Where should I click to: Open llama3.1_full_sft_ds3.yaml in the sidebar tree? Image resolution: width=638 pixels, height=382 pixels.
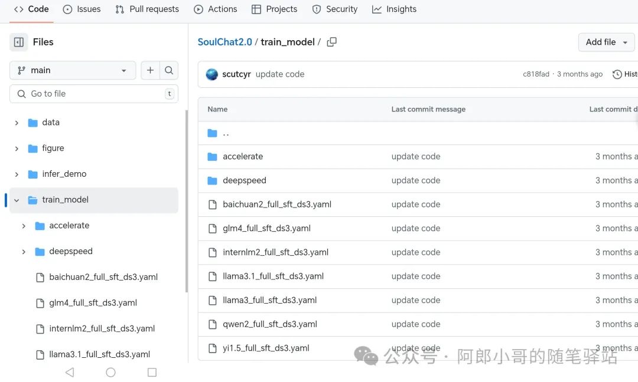(100, 354)
